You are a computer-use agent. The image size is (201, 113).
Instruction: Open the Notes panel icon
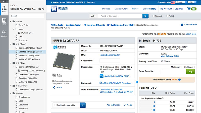4,21
